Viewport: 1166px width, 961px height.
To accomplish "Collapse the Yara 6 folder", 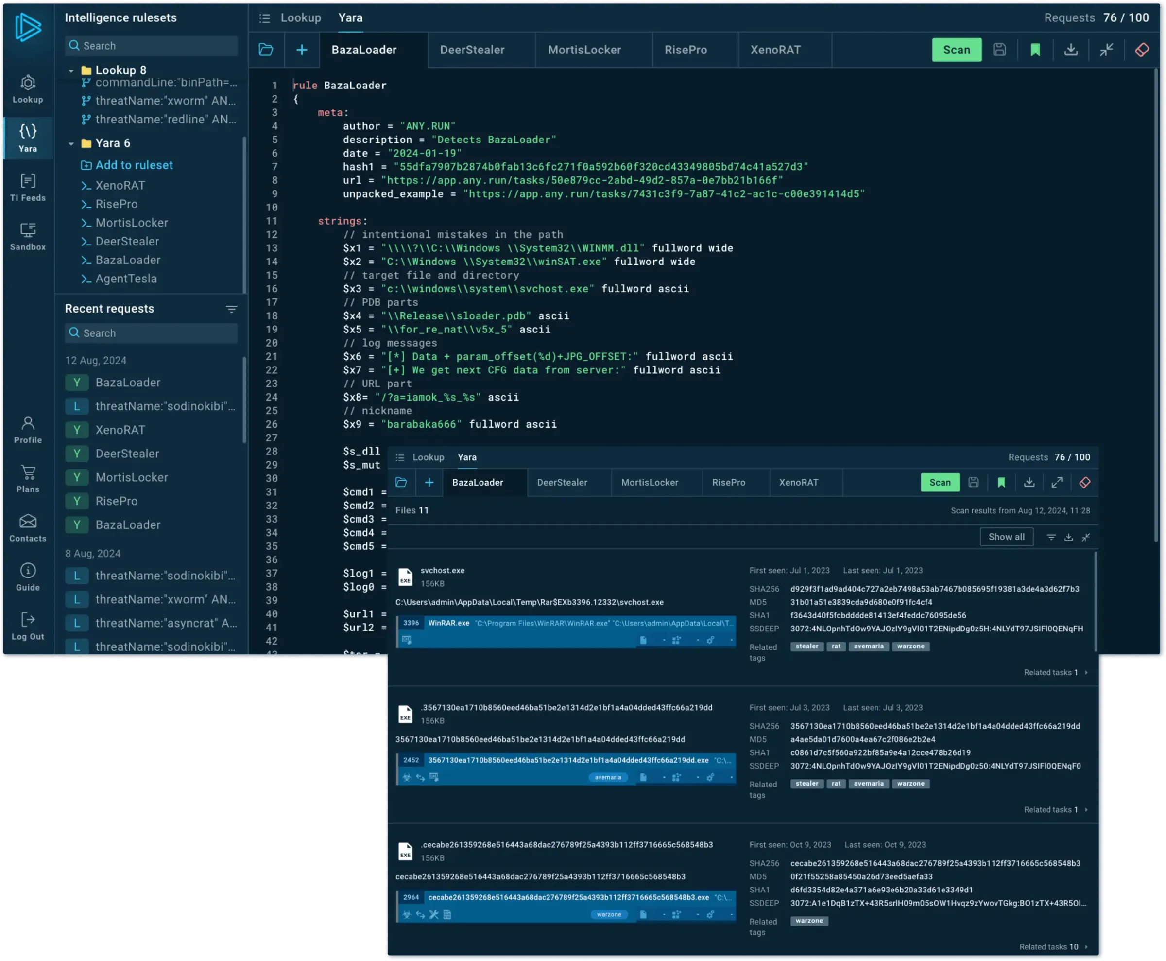I will pos(71,144).
